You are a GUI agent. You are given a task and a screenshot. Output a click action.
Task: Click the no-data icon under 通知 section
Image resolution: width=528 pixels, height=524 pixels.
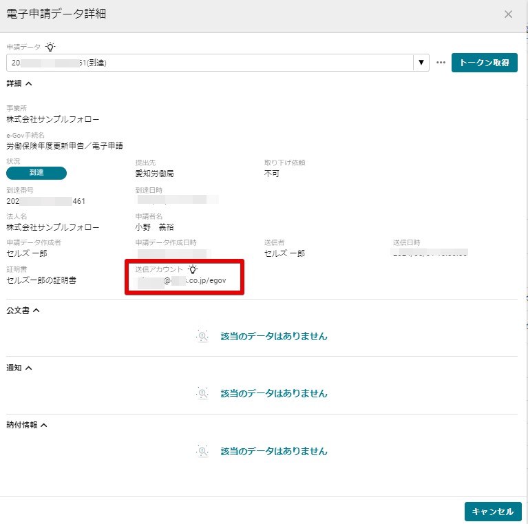[x=202, y=393]
